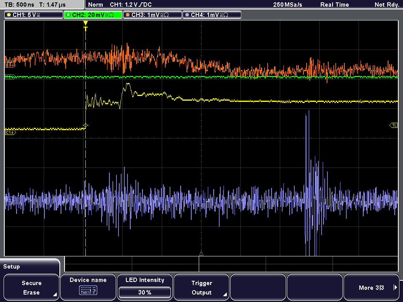Click the More 3|3 right arrow
This screenshot has height=302, width=403.
click(396, 287)
